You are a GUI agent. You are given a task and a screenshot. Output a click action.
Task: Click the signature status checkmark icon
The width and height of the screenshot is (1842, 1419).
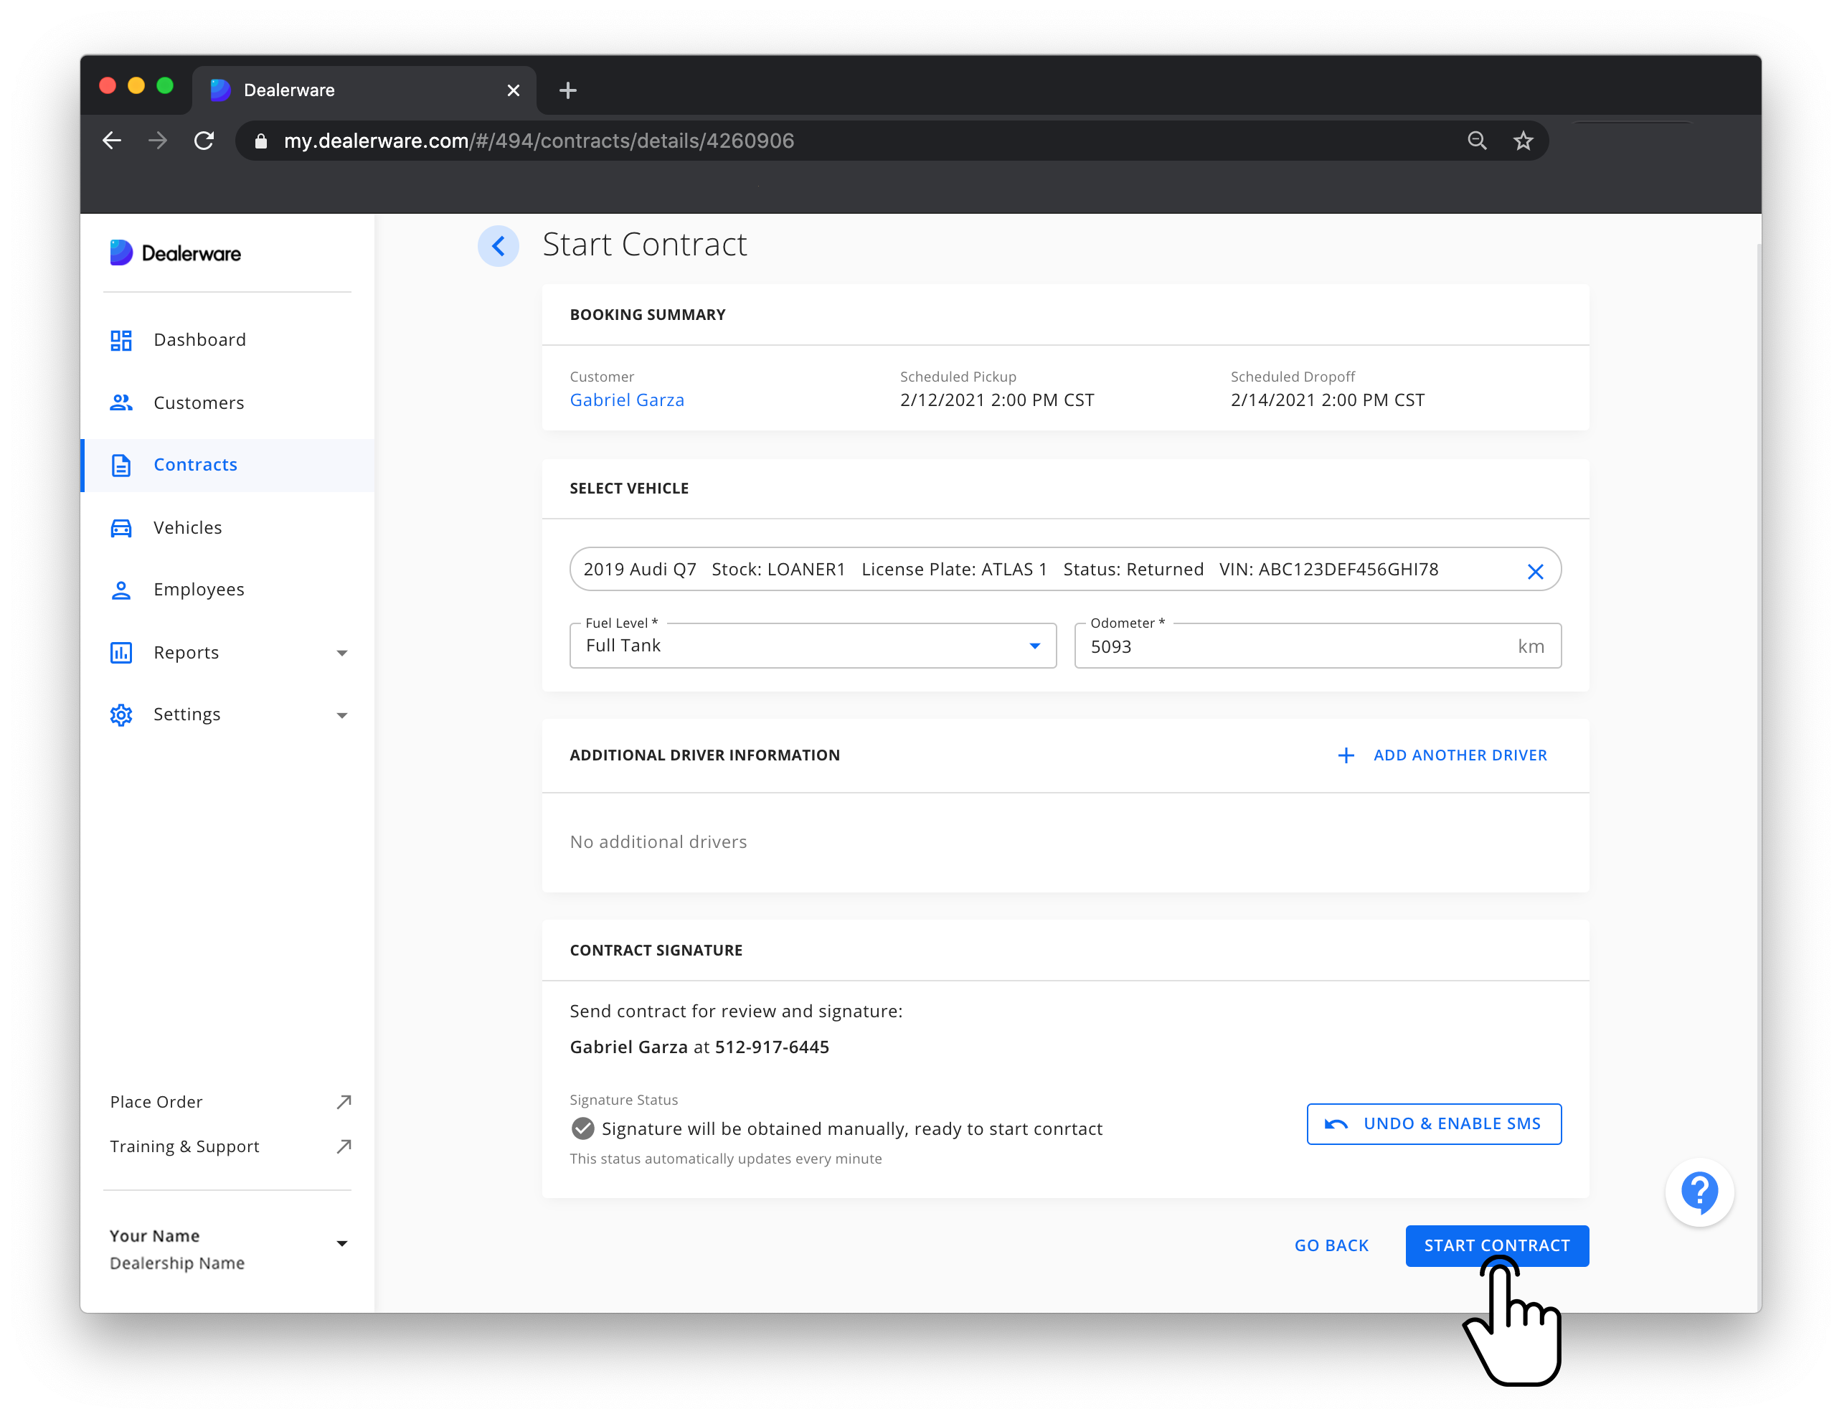pyautogui.click(x=582, y=1128)
